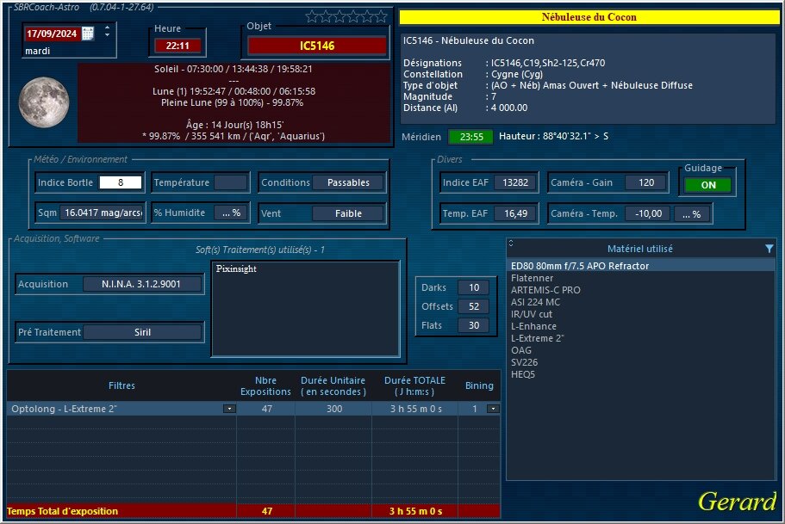
Task: Click the expand arrows icon beside Matériel utilisé
Action: 511,243
